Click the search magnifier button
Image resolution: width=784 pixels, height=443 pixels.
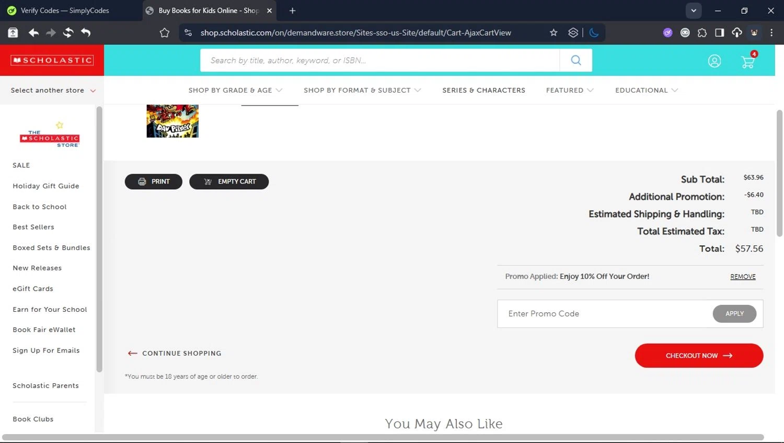[x=576, y=60]
